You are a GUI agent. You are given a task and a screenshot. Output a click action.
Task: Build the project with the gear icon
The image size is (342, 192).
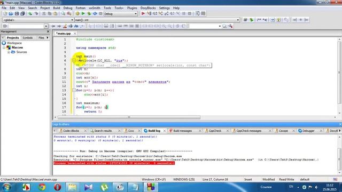pos(77,14)
